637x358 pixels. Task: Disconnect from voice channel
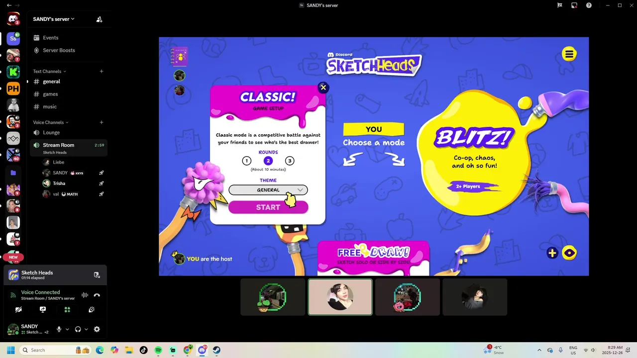coord(97,295)
